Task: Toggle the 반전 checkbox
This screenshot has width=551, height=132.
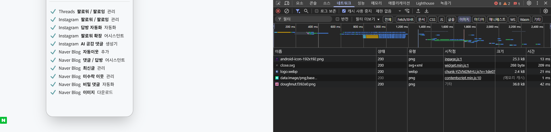Action: pyautogui.click(x=337, y=19)
